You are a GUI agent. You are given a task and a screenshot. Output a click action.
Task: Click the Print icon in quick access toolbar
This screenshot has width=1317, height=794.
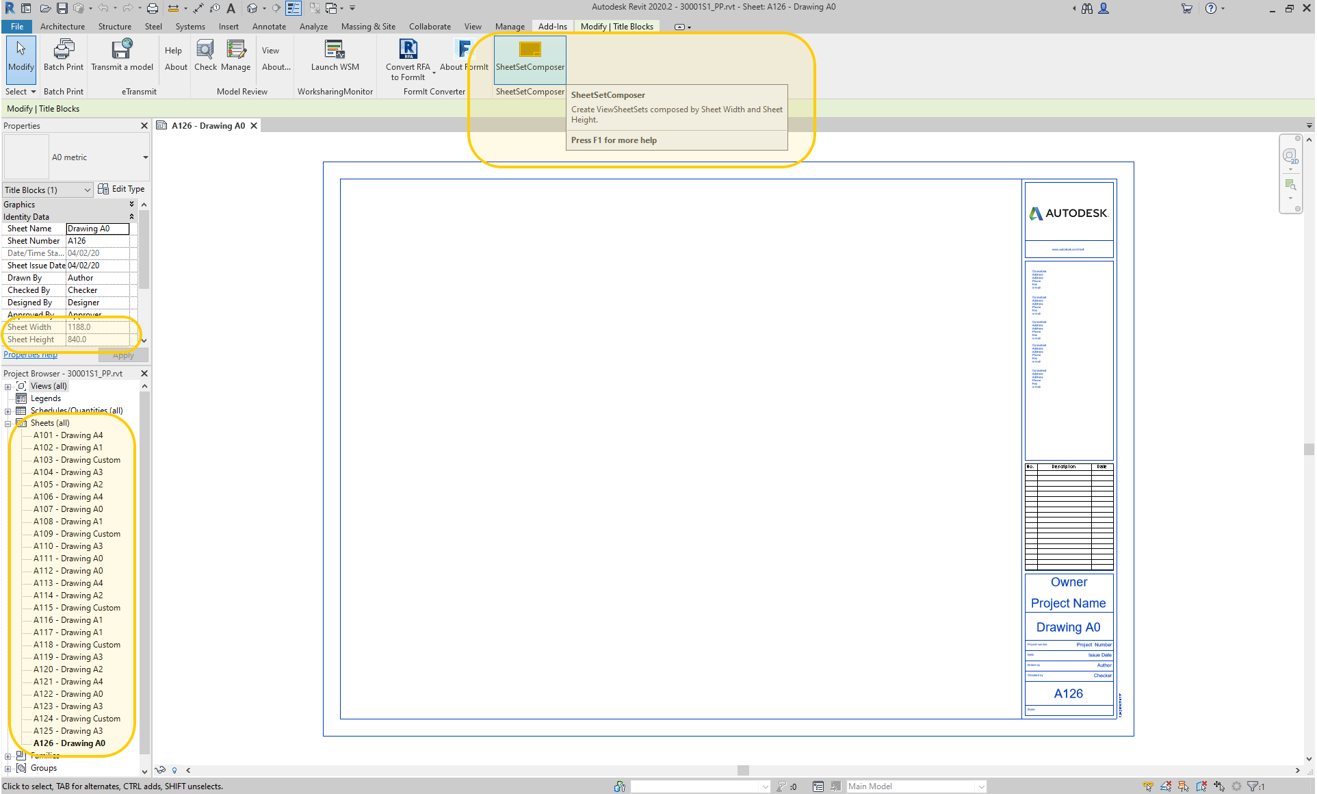coord(153,8)
